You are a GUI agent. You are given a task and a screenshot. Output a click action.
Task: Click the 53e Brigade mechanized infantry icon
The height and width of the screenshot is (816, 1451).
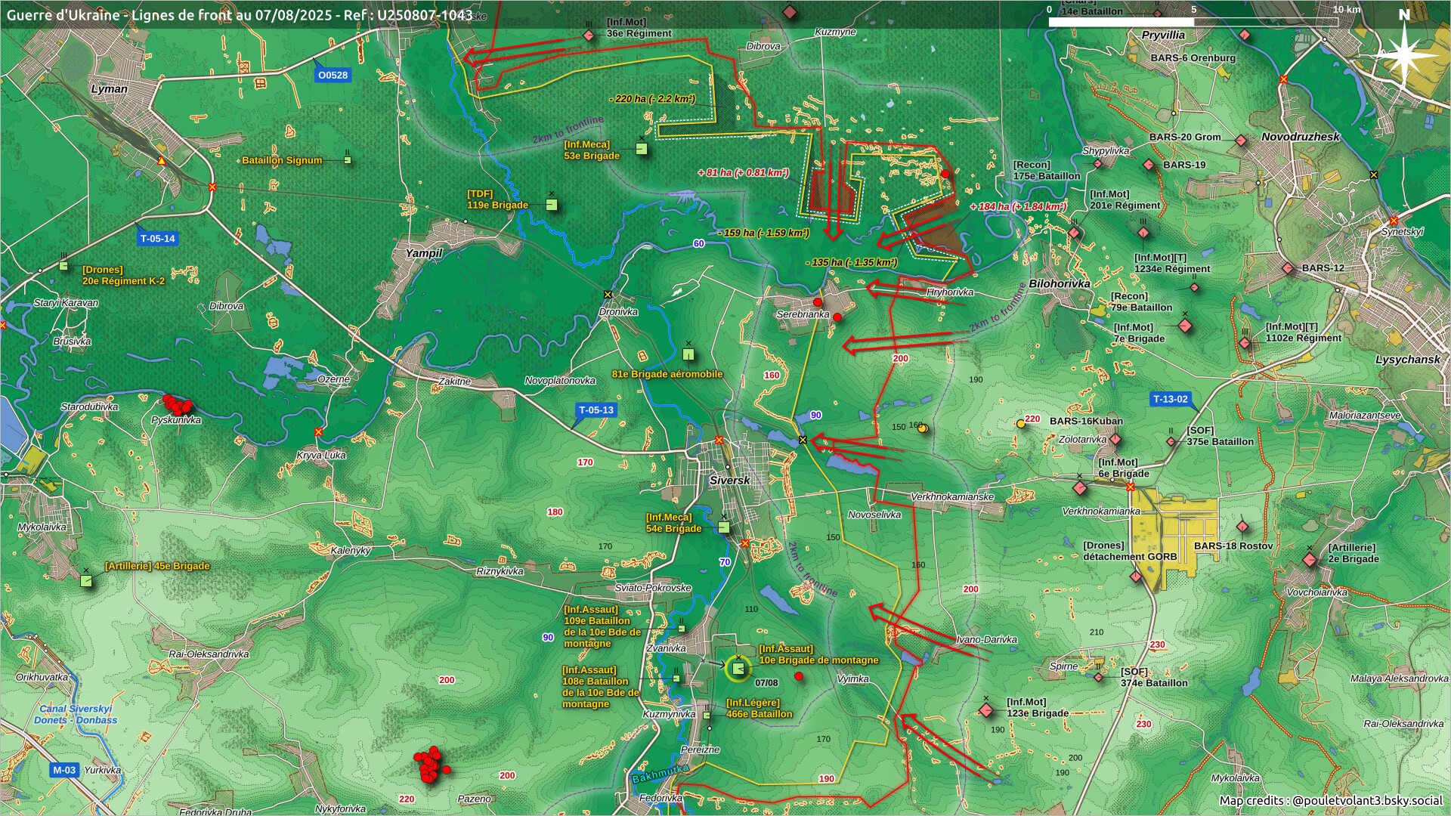coord(642,149)
